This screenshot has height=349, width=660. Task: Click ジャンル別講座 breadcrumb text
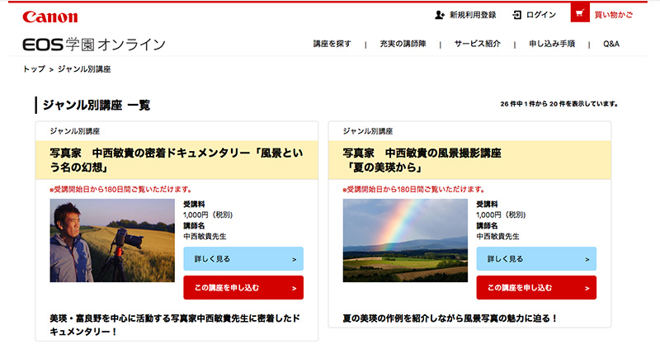(84, 69)
